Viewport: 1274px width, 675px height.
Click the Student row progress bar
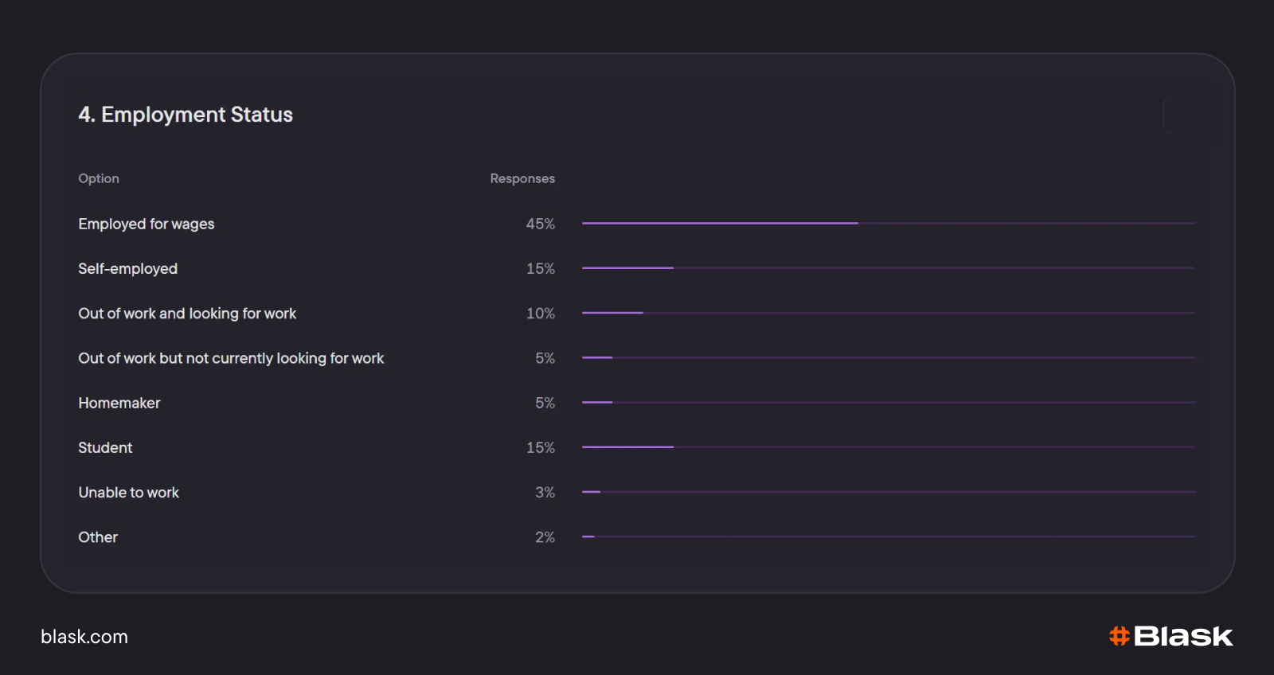[x=627, y=447]
